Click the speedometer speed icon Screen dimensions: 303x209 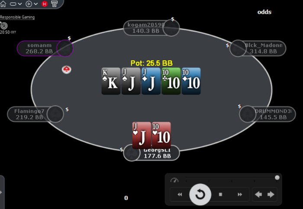click(174, 180)
